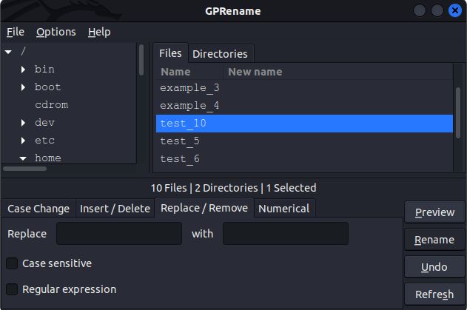Screen dimensions: 467x310
Task: Select the cdrom folder in tree
Action: (x=51, y=105)
